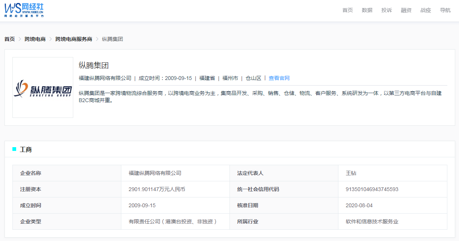Open the 导航 navigation item

[x=445, y=10]
